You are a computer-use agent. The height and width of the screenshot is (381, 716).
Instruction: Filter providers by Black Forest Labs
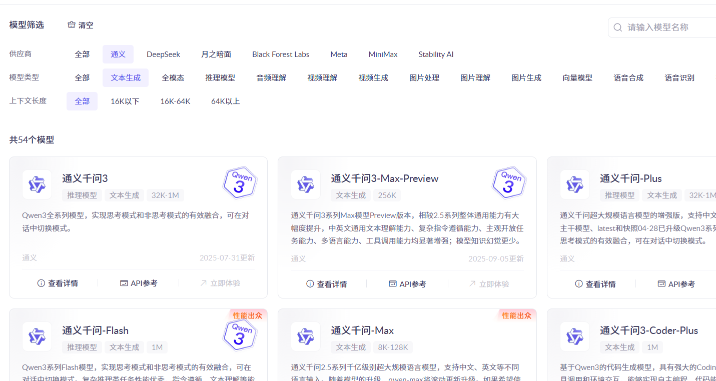click(281, 54)
